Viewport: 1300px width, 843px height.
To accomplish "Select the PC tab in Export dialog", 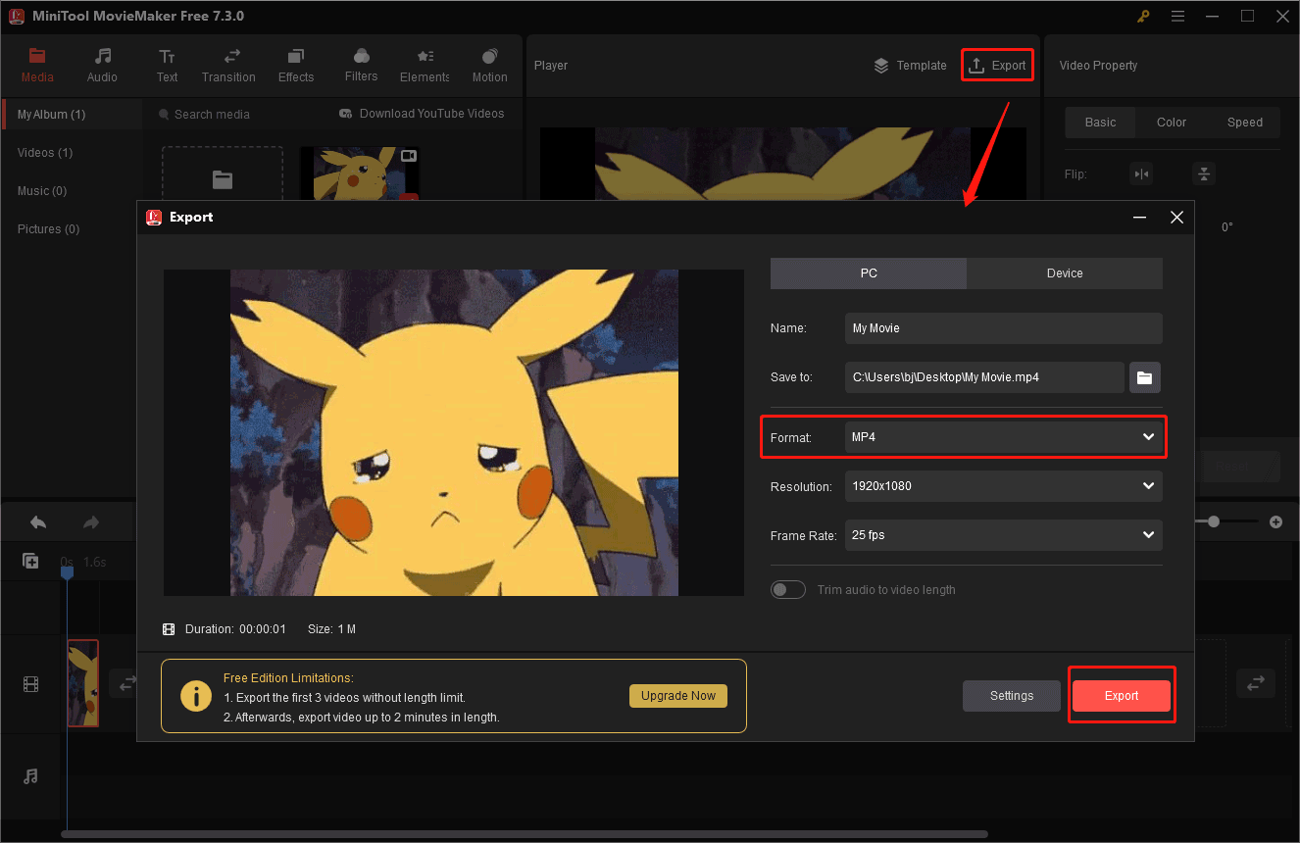I will point(869,273).
